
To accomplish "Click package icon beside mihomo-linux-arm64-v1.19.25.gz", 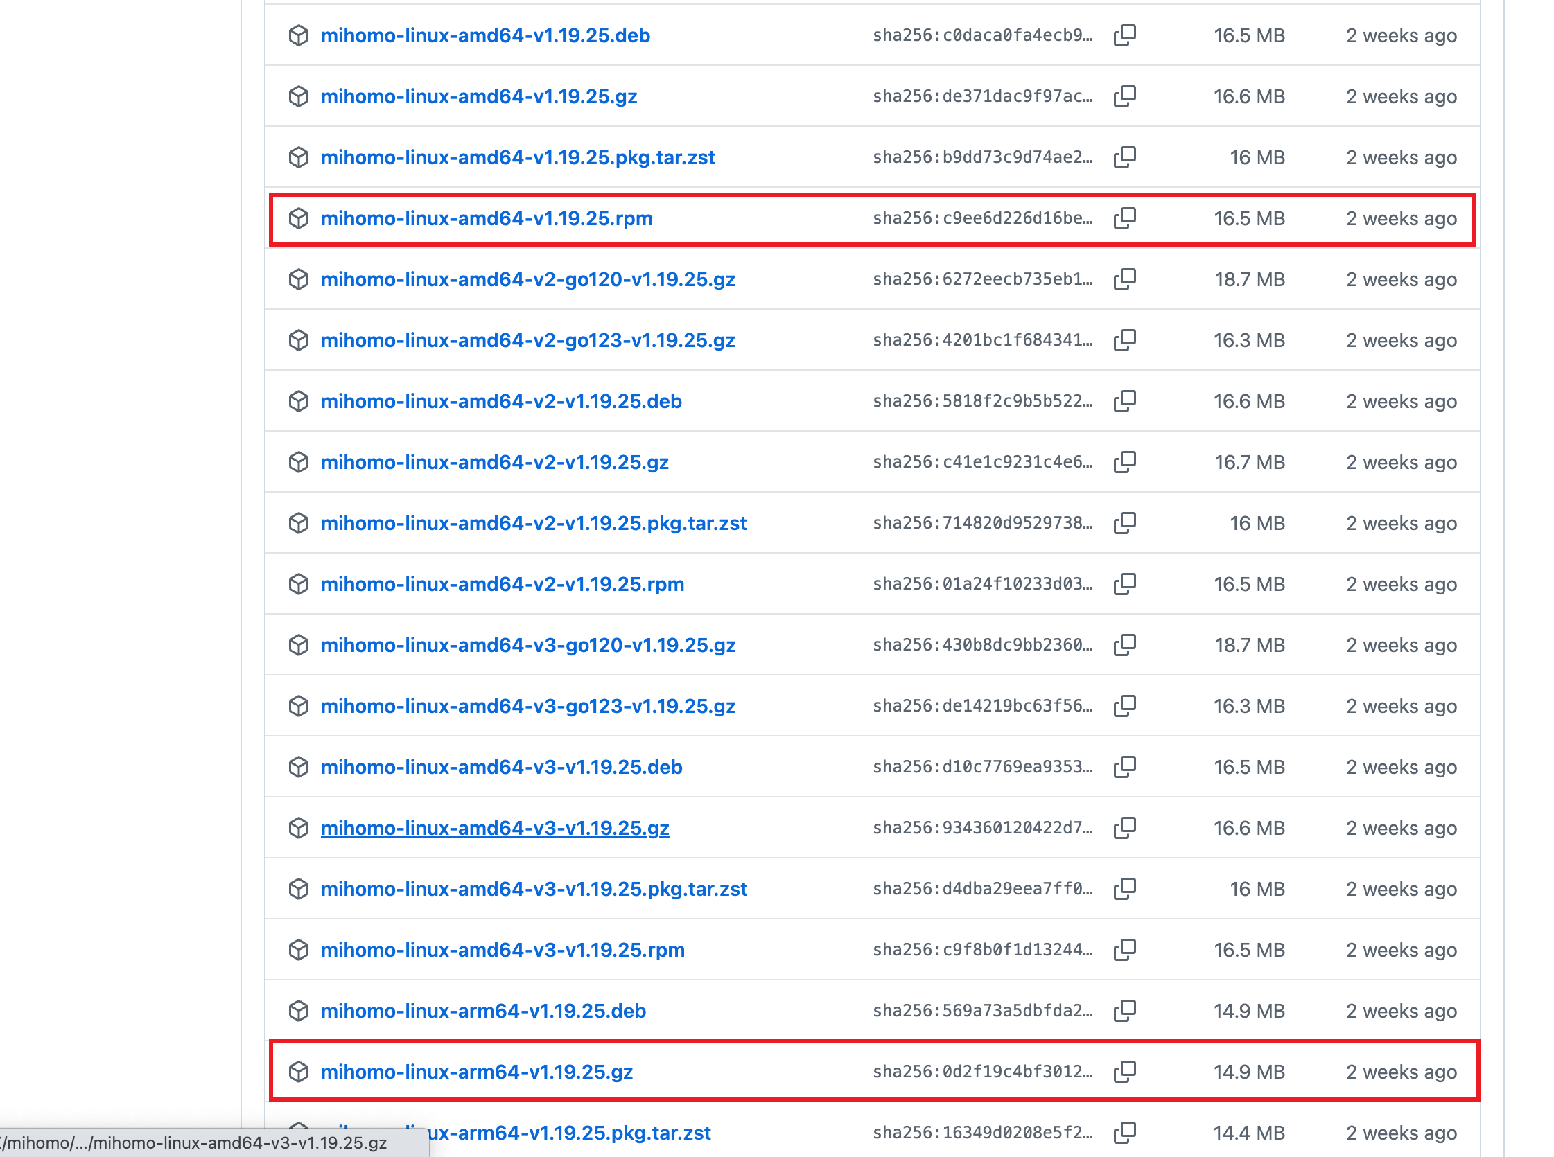I will click(299, 1072).
